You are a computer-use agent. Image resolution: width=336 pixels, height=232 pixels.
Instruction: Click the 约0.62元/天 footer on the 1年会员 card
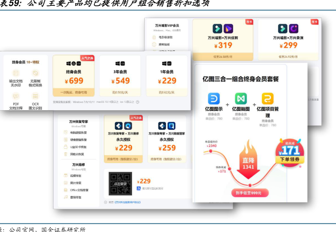[167, 92]
